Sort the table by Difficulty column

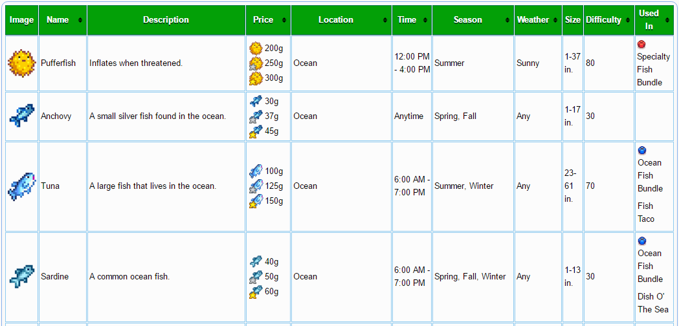tap(608, 20)
